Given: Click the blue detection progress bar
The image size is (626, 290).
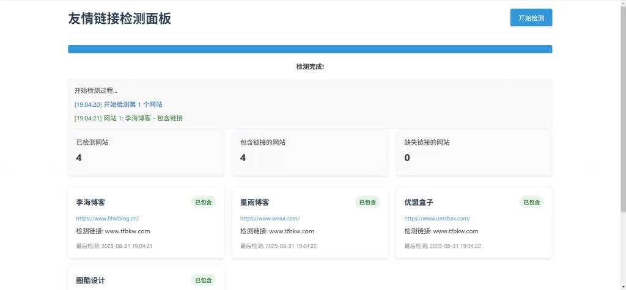Looking at the screenshot, I should tap(310, 49).
